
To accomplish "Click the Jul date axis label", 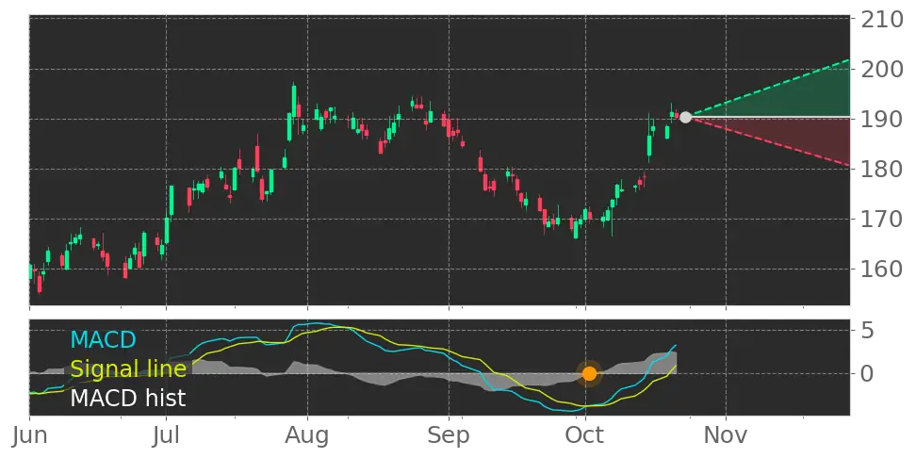I will (x=166, y=435).
